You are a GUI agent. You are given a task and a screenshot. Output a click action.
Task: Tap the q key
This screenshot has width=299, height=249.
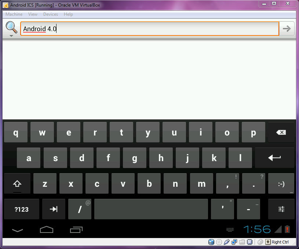point(16,132)
